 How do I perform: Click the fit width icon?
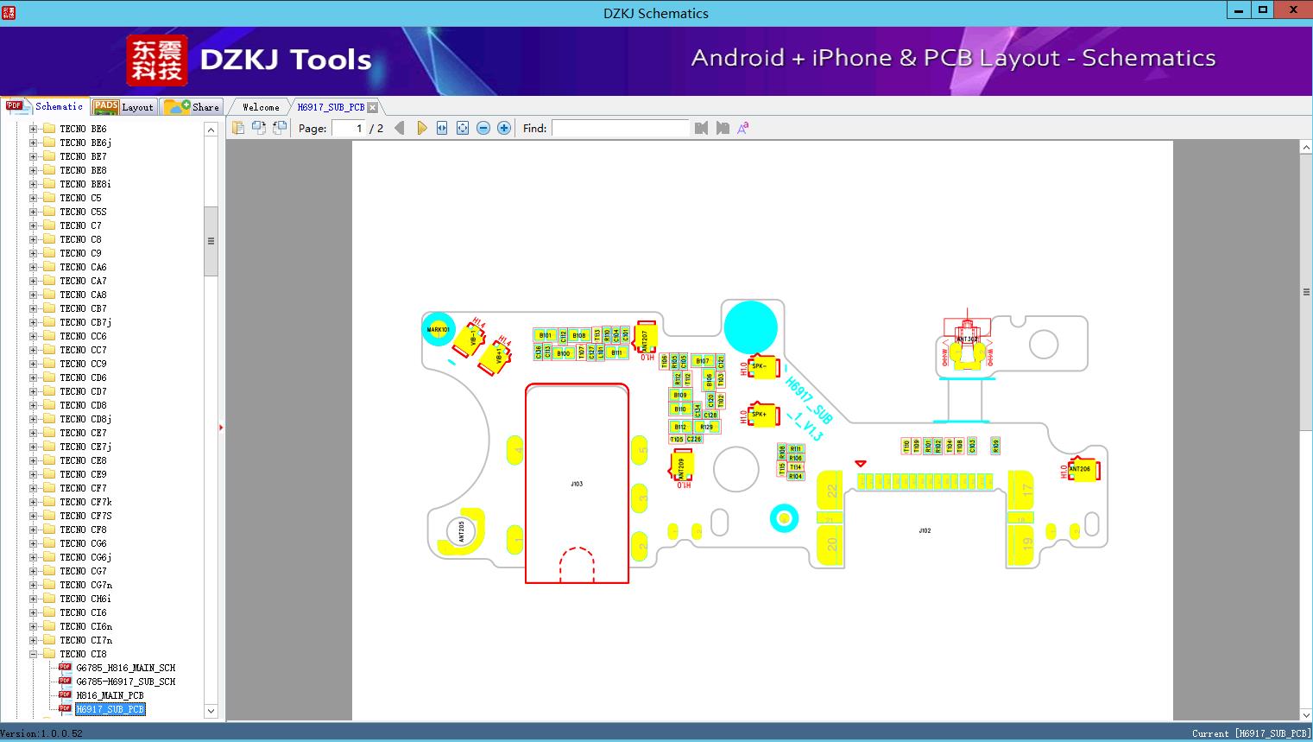click(442, 128)
